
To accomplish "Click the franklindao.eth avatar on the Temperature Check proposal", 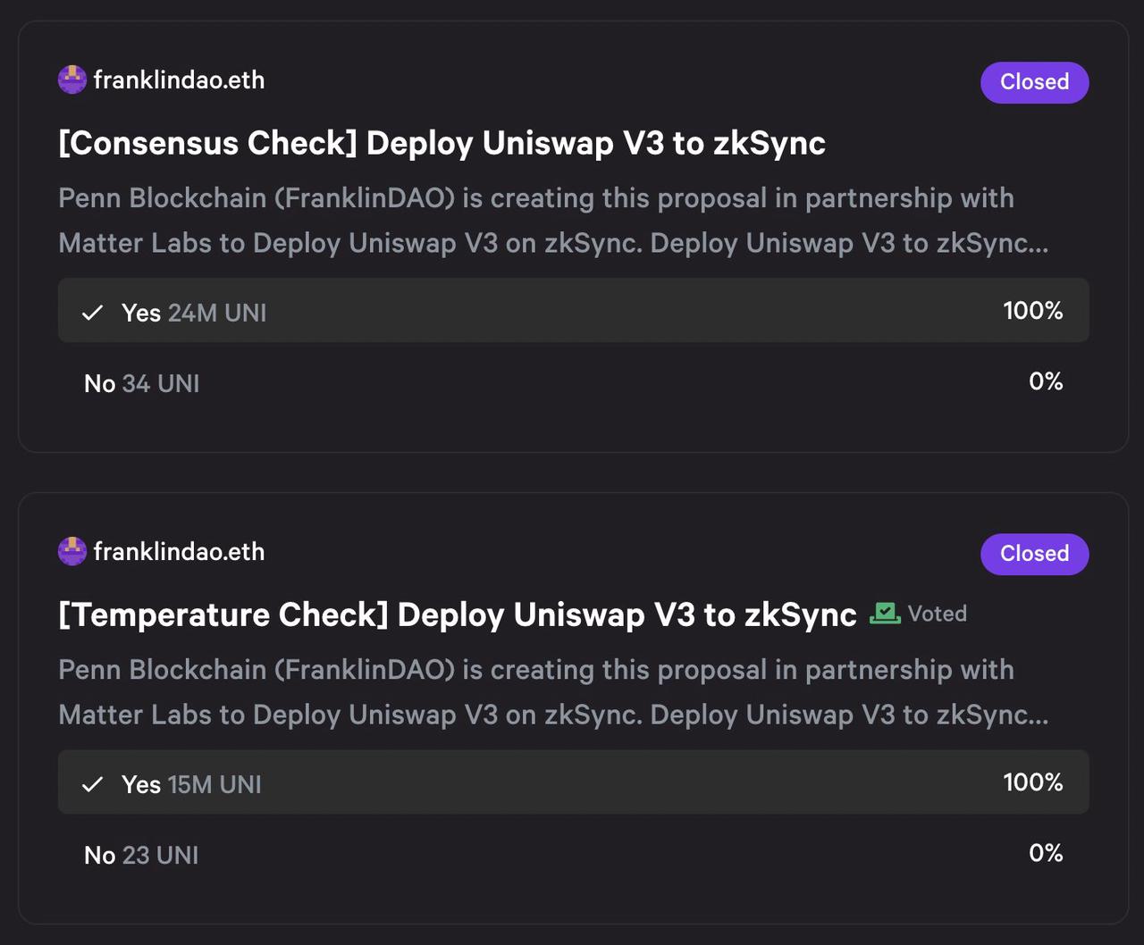I will pos(71,551).
